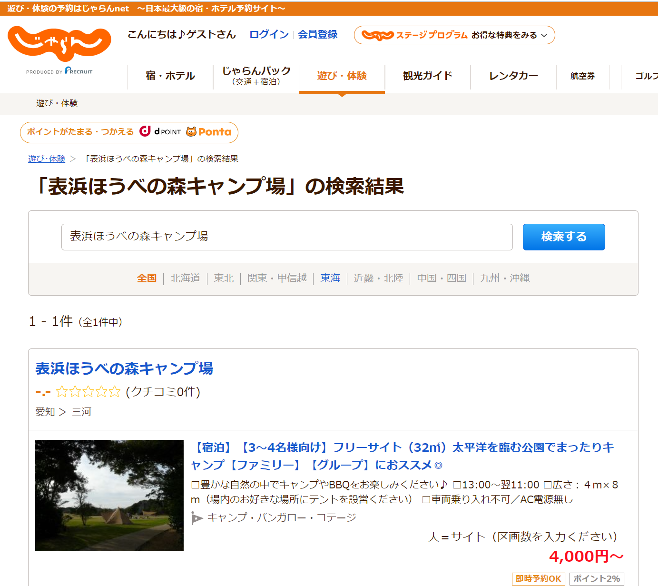
Task: Select the 東海 region filter
Action: click(330, 278)
